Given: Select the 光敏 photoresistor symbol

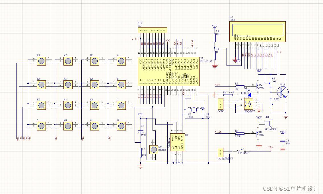Looking at the screenshot, I should click(x=271, y=102).
